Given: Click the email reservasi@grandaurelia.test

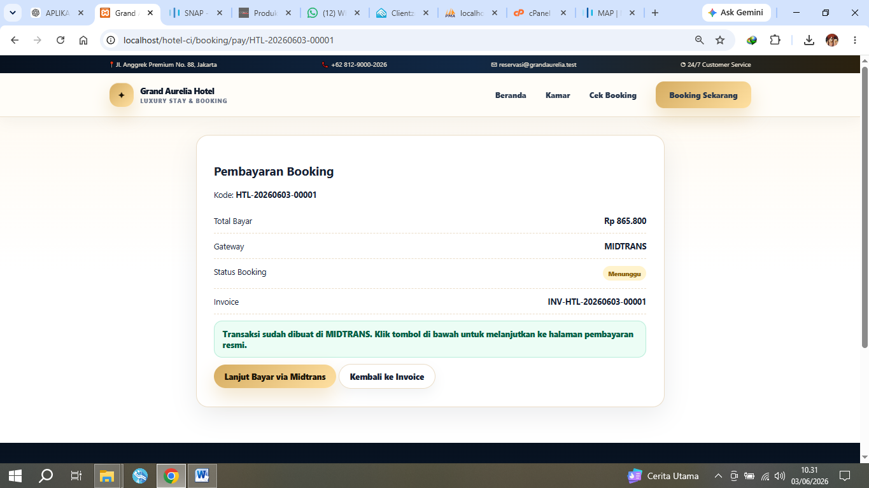Looking at the screenshot, I should 537,64.
